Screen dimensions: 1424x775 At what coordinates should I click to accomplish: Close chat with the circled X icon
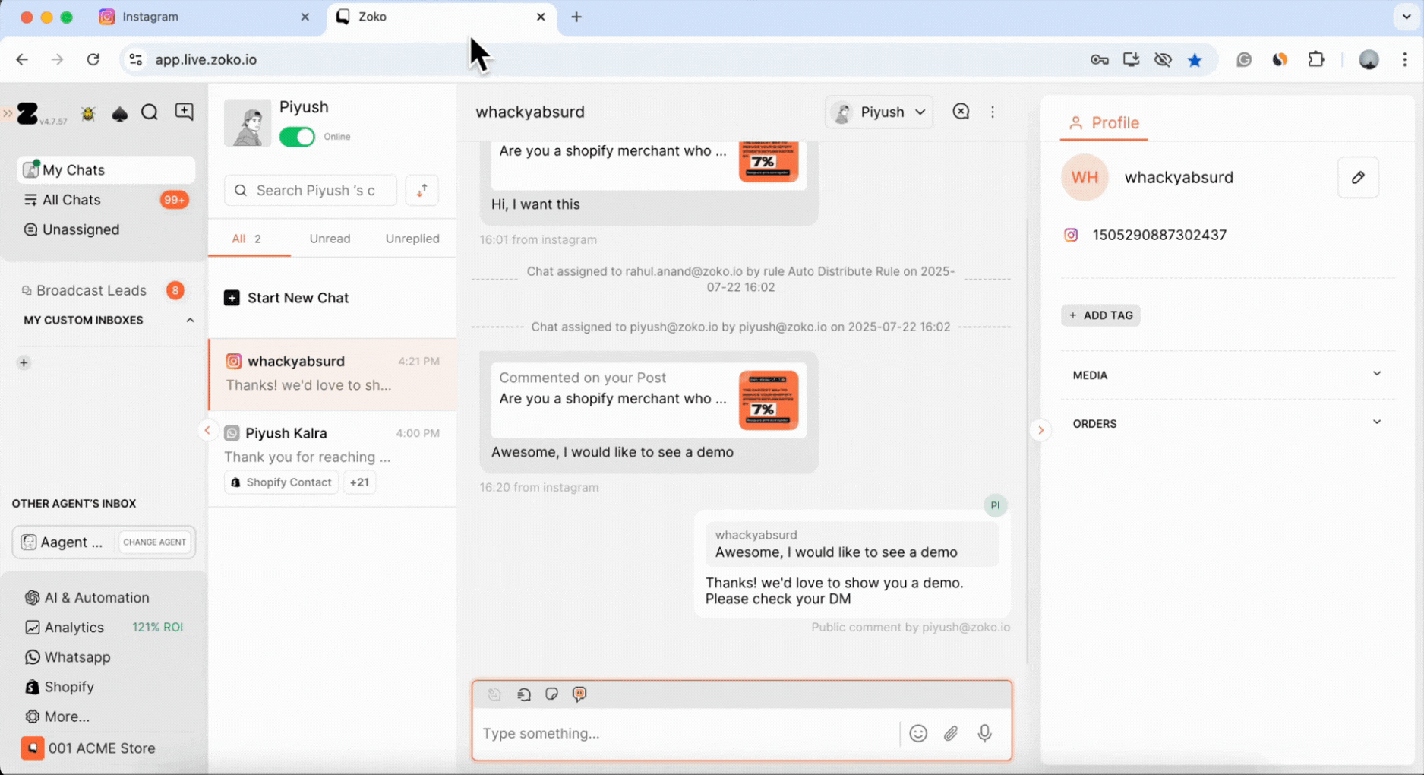[961, 112]
